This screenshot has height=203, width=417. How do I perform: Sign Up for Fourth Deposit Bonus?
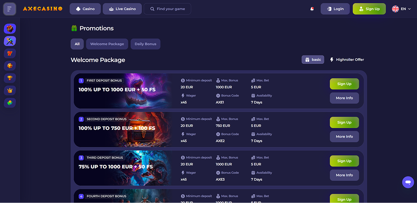[x=344, y=199]
